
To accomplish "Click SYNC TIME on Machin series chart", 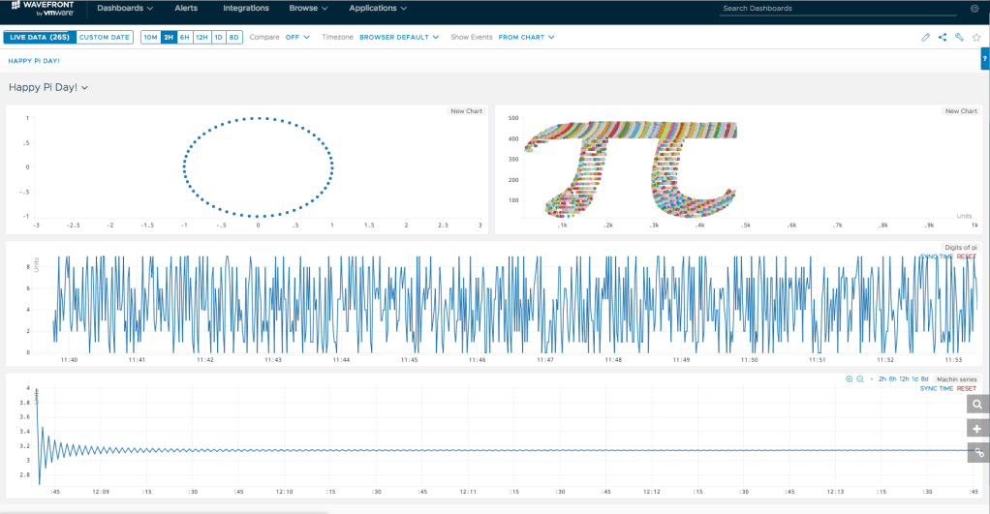I will coord(937,388).
